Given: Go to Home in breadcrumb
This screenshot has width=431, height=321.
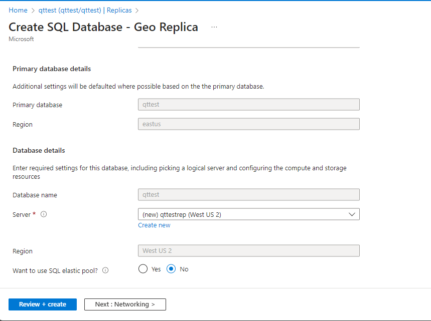Looking at the screenshot, I should point(18,10).
